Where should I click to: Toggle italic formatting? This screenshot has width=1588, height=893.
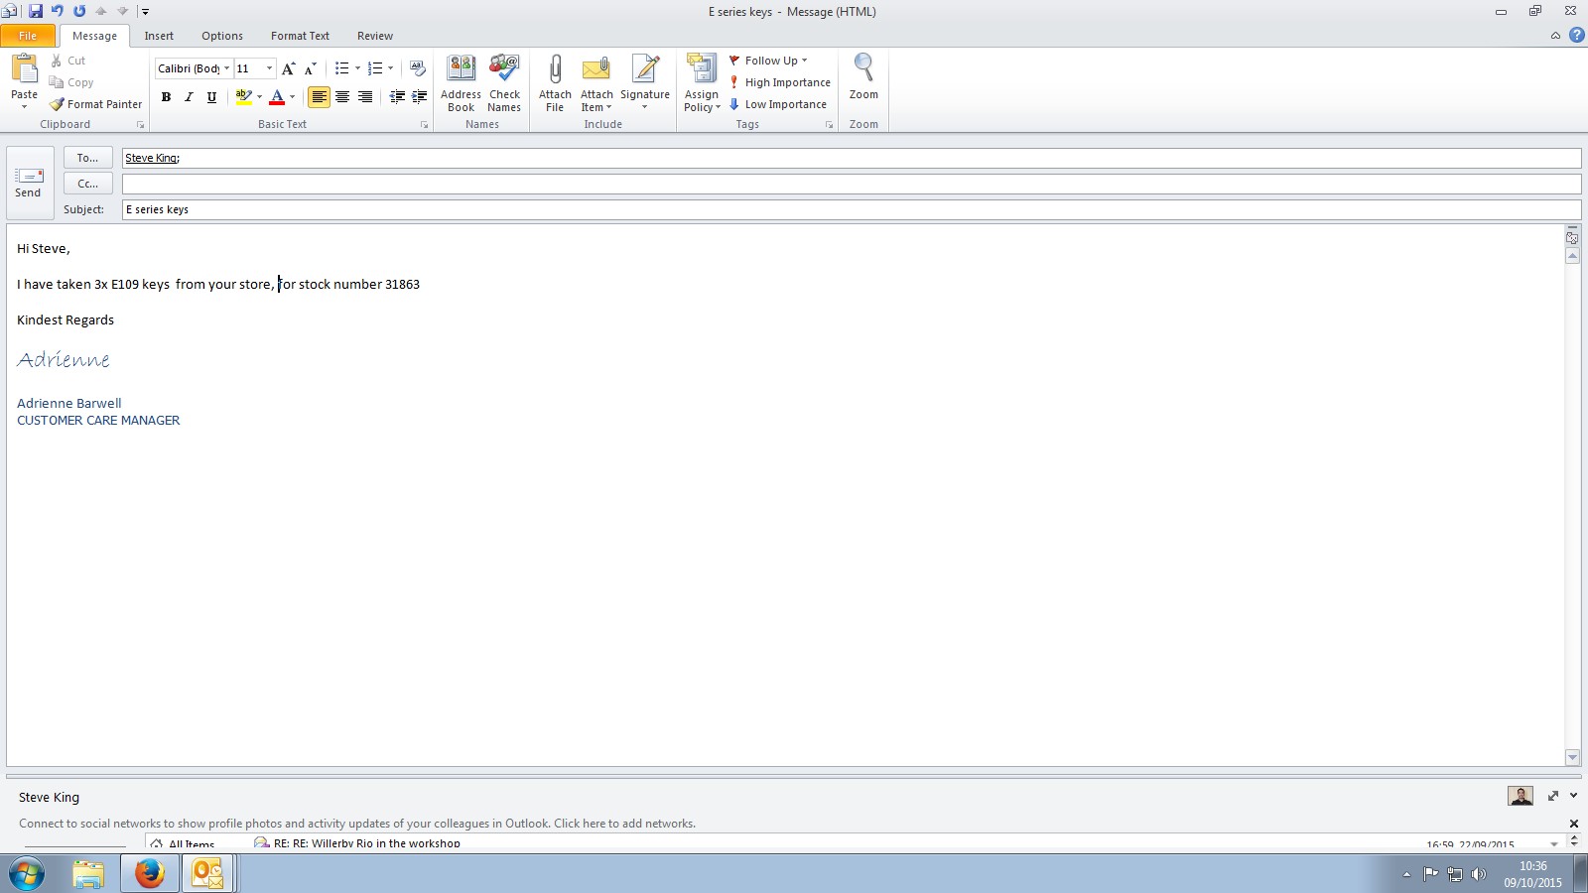pyautogui.click(x=189, y=96)
